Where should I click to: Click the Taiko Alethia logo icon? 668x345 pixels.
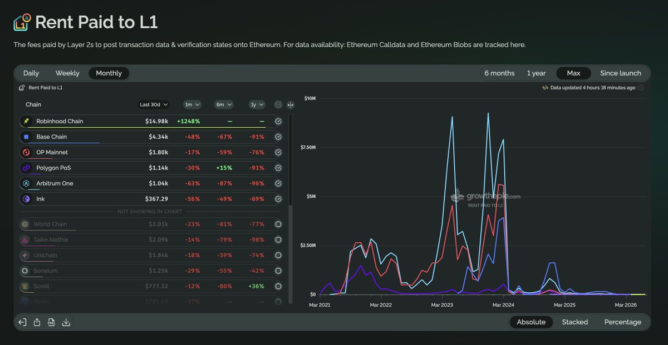point(24,240)
